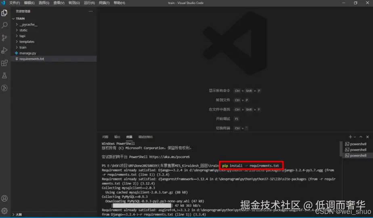This screenshot has width=373, height=218.
Task: Click the terminal vertical scrollbar
Action: [x=341, y=149]
